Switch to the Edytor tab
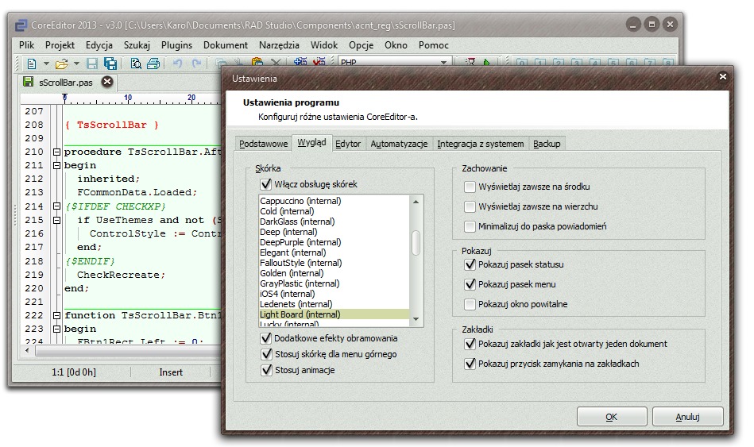The width and height of the screenshot is (754, 447). (x=348, y=144)
